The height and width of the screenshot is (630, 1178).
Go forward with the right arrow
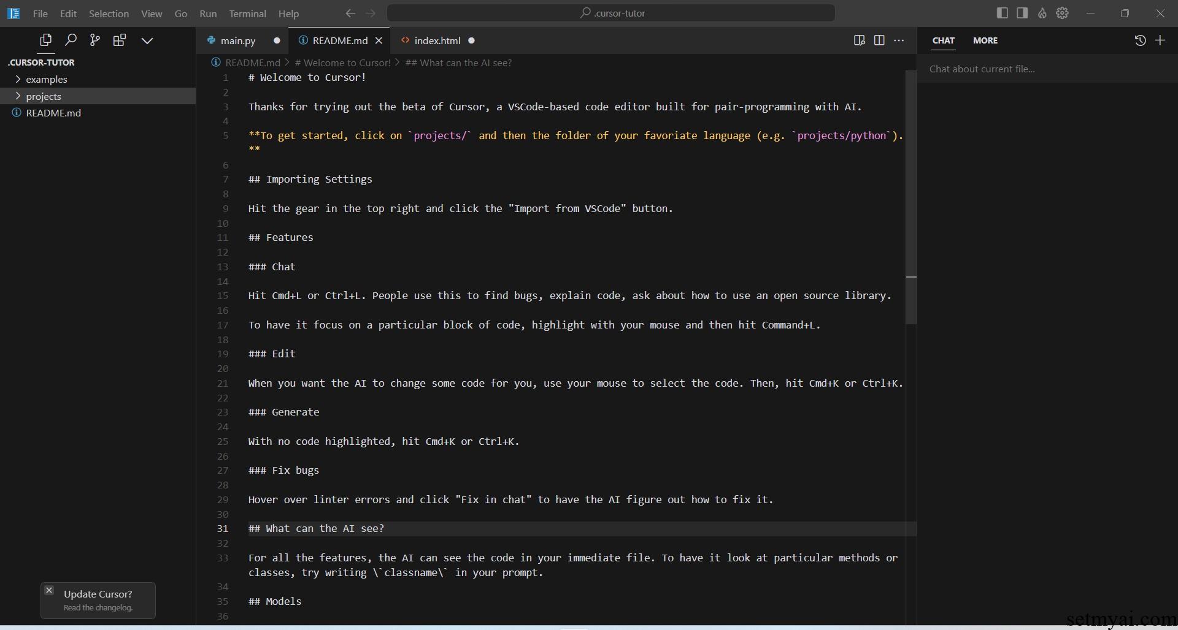click(x=371, y=13)
